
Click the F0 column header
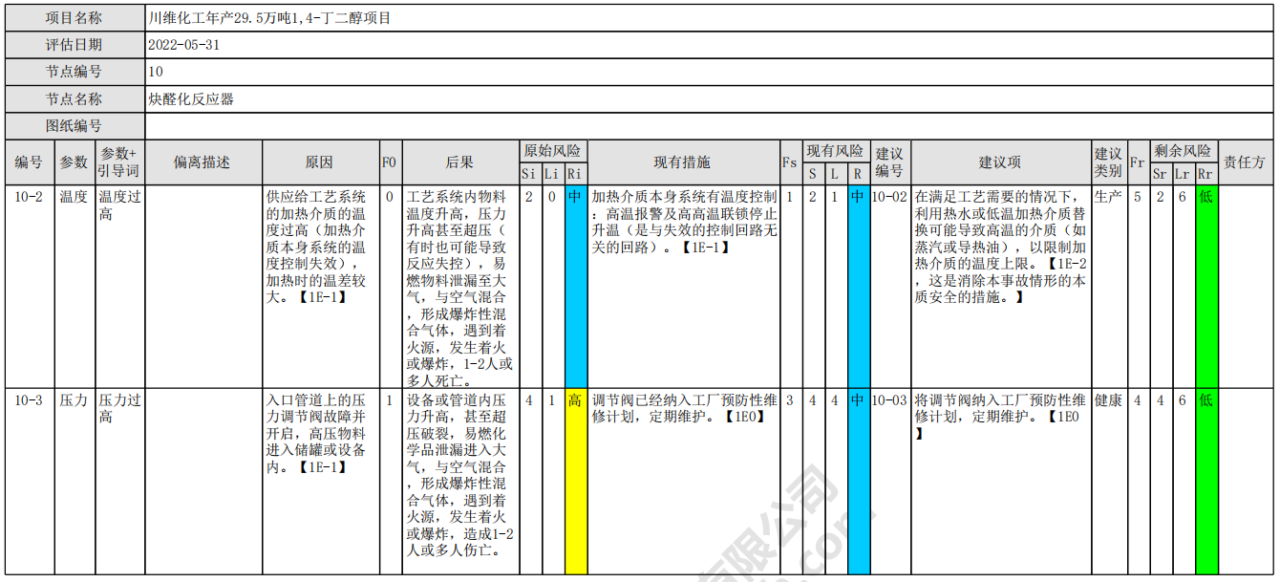(x=390, y=162)
